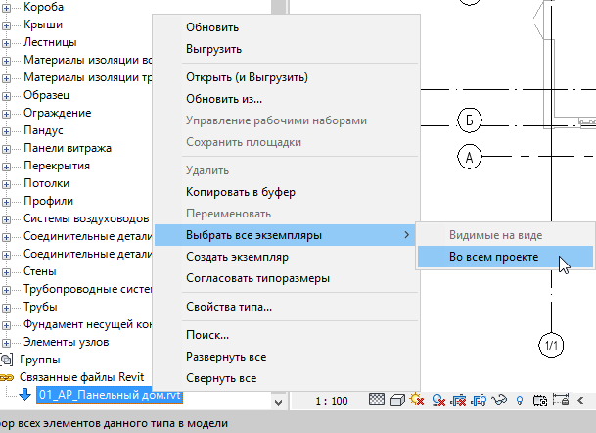Viewport: 596px width, 433px height.
Task: Choose Создать экземпляр menu entry
Action: click(x=286, y=257)
